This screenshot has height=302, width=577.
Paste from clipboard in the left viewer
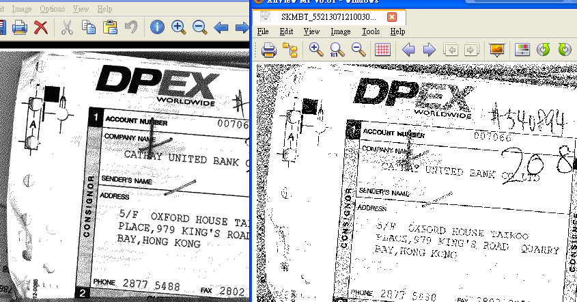click(110, 27)
